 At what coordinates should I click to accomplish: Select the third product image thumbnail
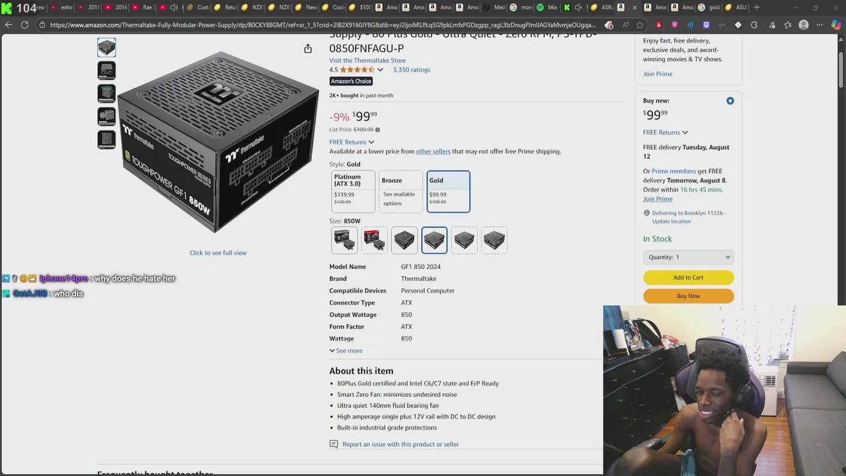(106, 93)
